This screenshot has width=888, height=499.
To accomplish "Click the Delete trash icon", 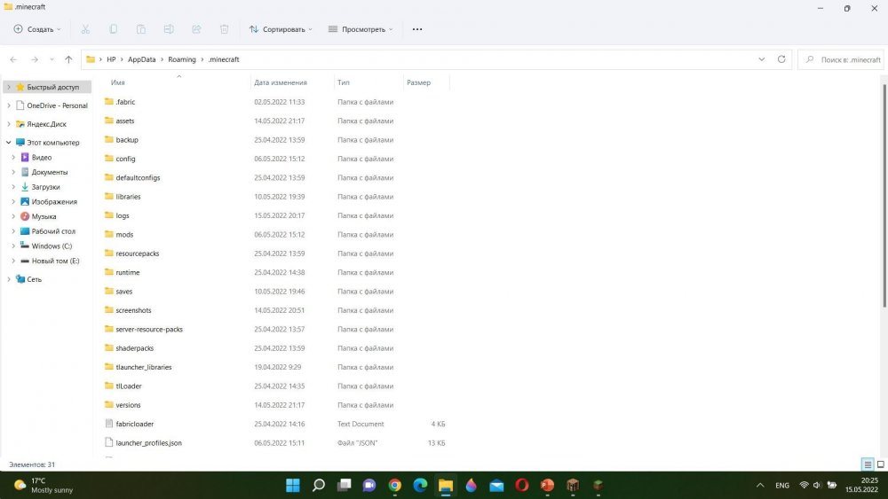I will click(225, 29).
